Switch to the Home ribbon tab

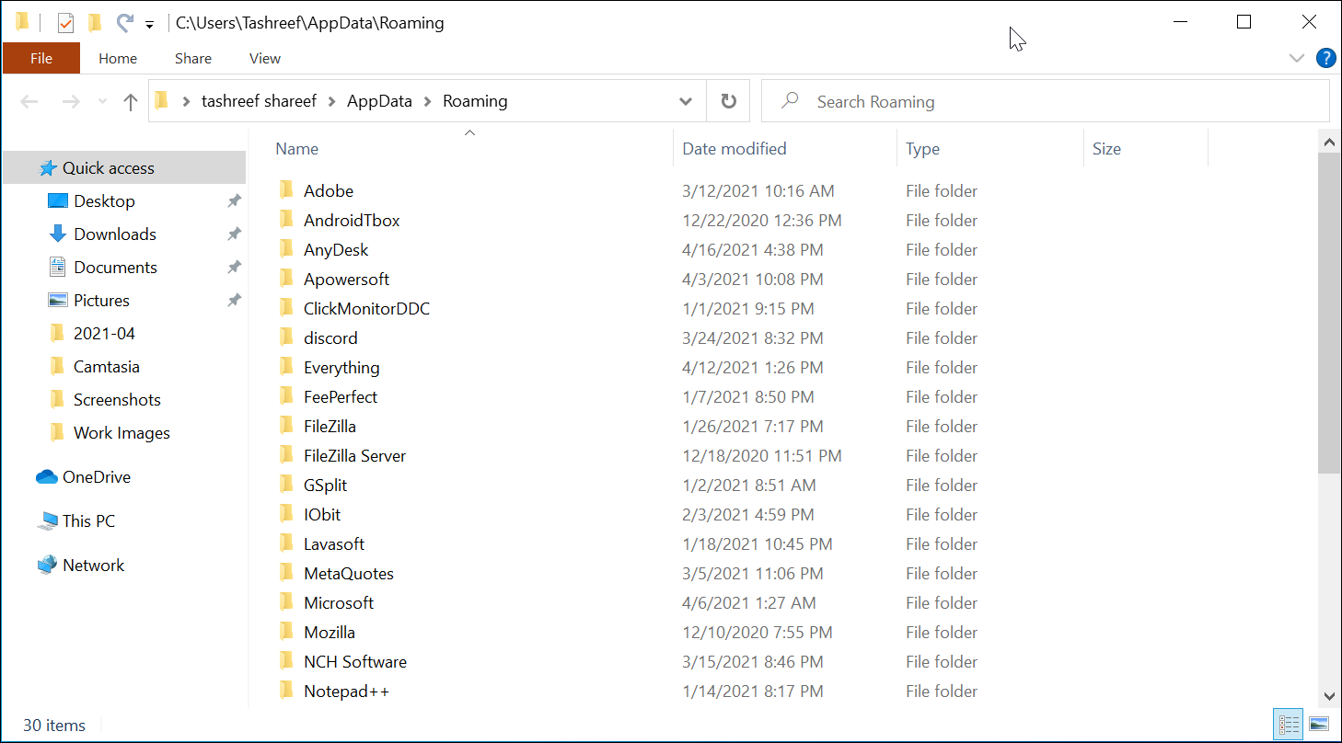pyautogui.click(x=118, y=58)
